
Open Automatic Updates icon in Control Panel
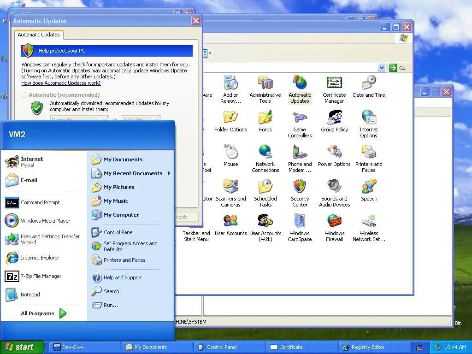[300, 89]
